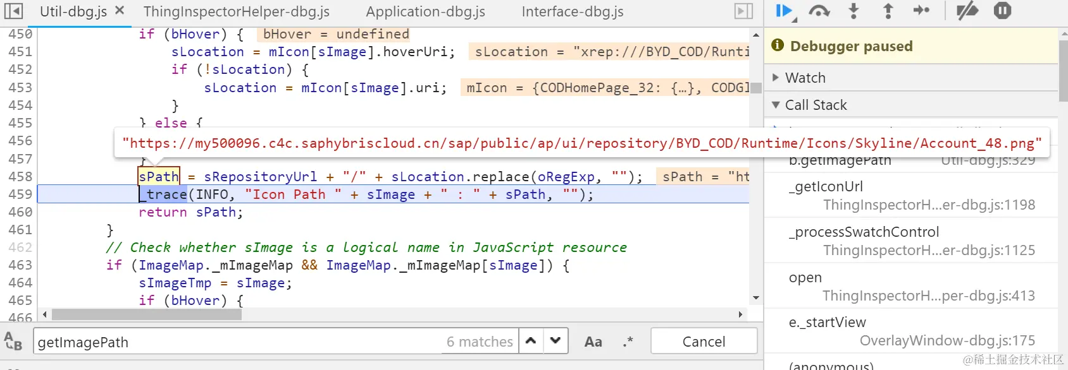Set breakpoint on line 451
Viewport: 1068px width, 370px height.
pyautogui.click(x=20, y=52)
